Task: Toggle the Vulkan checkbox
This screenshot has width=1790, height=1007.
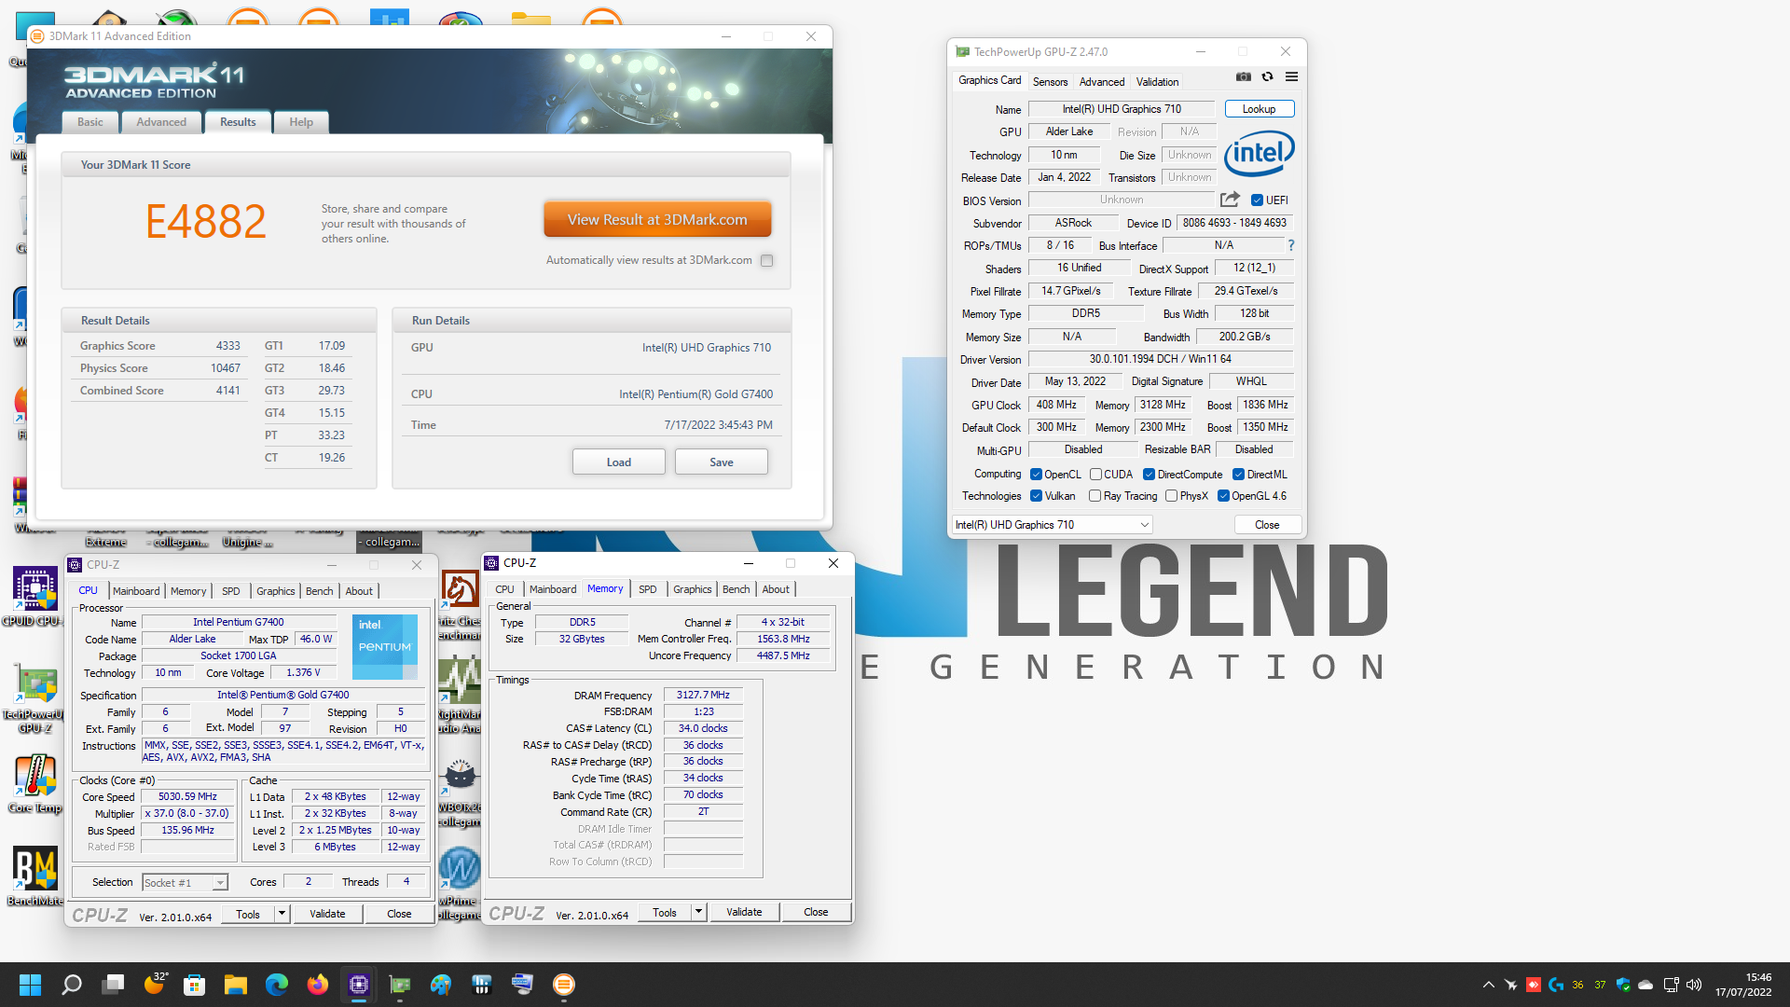Action: tap(1036, 496)
